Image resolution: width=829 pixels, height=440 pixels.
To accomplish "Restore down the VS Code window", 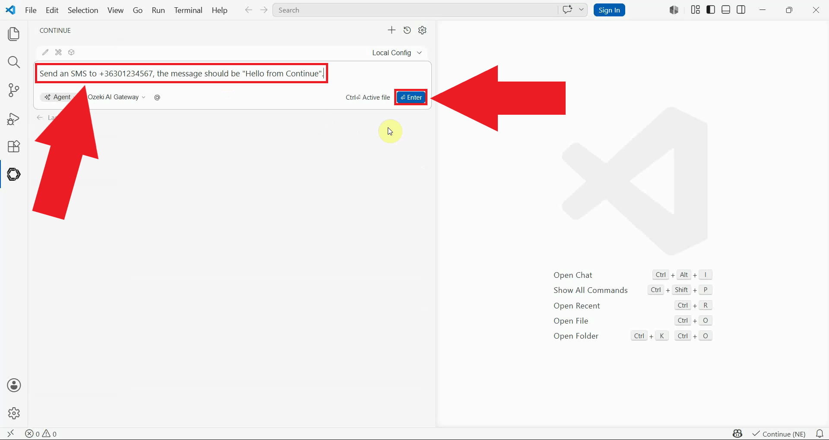I will pos(789,10).
